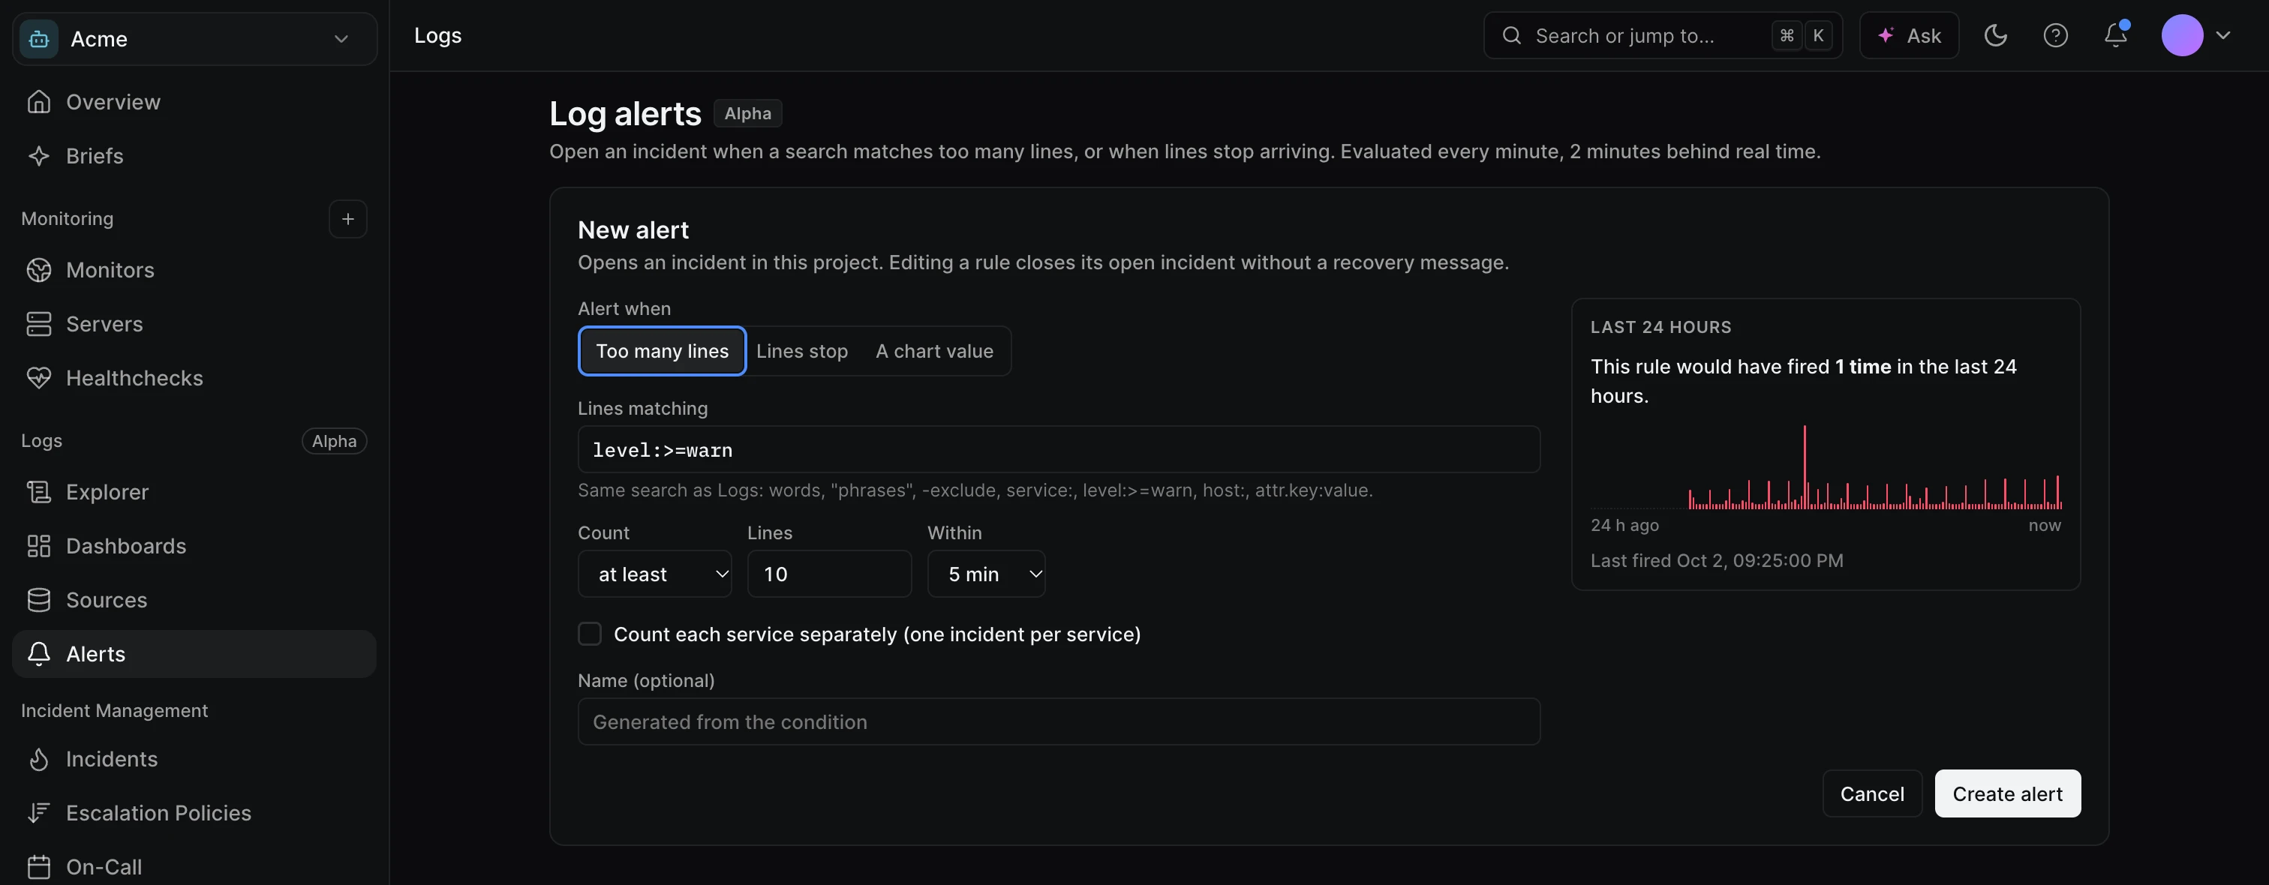This screenshot has height=885, width=2269.
Task: Click the Dashboards grid icon
Action: [x=39, y=546]
